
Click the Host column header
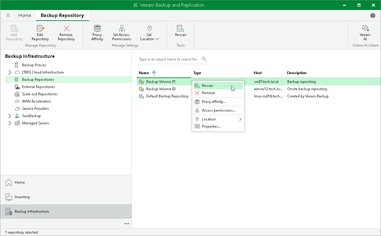(258, 73)
